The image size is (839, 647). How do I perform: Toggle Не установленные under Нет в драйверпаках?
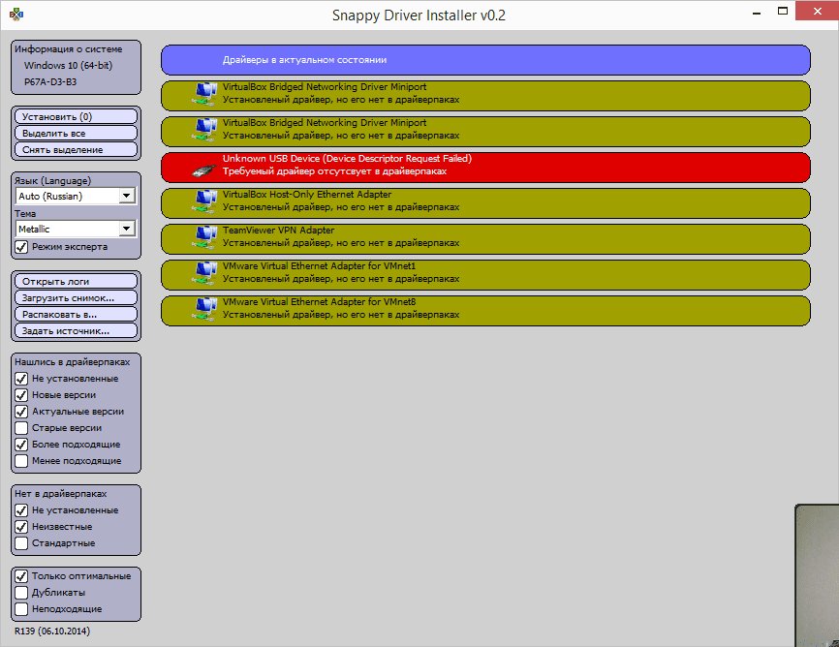click(x=21, y=510)
